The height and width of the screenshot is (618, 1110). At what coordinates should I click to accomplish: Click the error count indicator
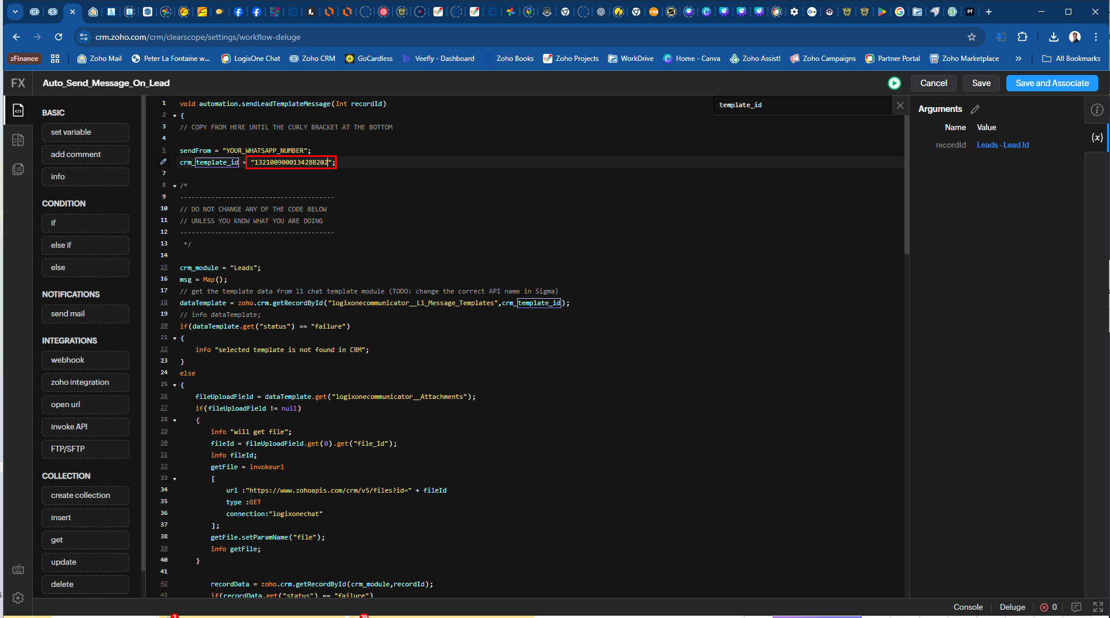[x=1048, y=607]
